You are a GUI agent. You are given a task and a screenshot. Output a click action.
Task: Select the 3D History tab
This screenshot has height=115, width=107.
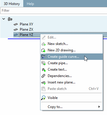(12, 4)
